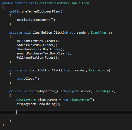132x130 pixels.
Task: Click the amountPurchasedTextBox.Clear(); line
Action: pos(44,53)
